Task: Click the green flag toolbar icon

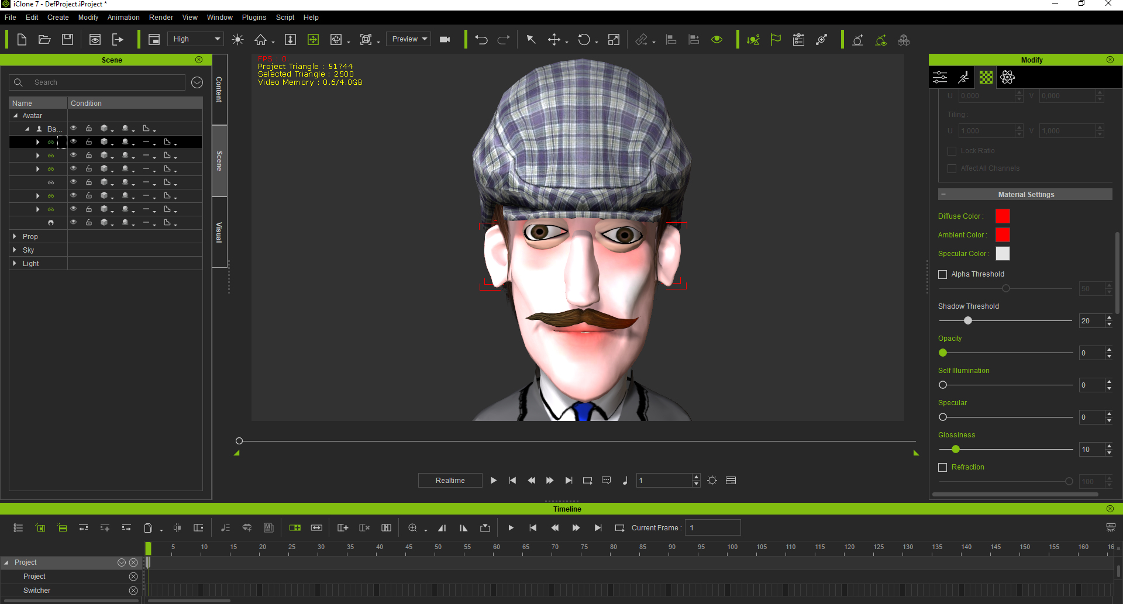Action: click(776, 40)
